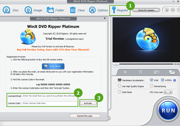Open the DVD Disc source
Screen dimensions: 180x126
pyautogui.click(x=10, y=10)
